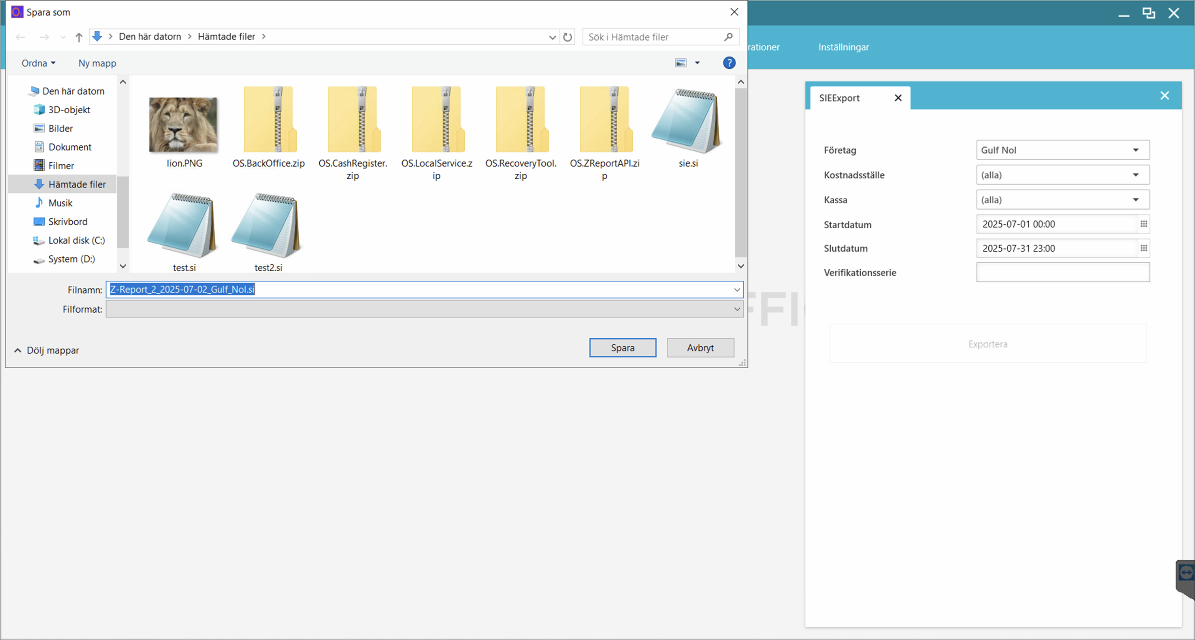The image size is (1195, 640).
Task: Change the file view layout icon
Action: click(x=680, y=62)
